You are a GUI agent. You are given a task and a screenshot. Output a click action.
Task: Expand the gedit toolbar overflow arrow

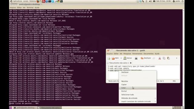click(x=176, y=58)
